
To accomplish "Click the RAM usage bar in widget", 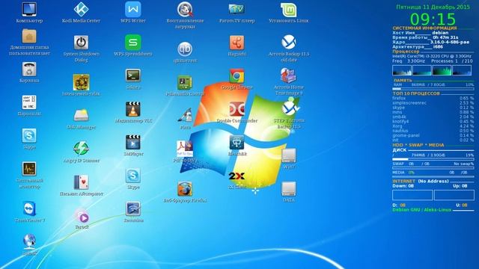I will click(433, 89).
